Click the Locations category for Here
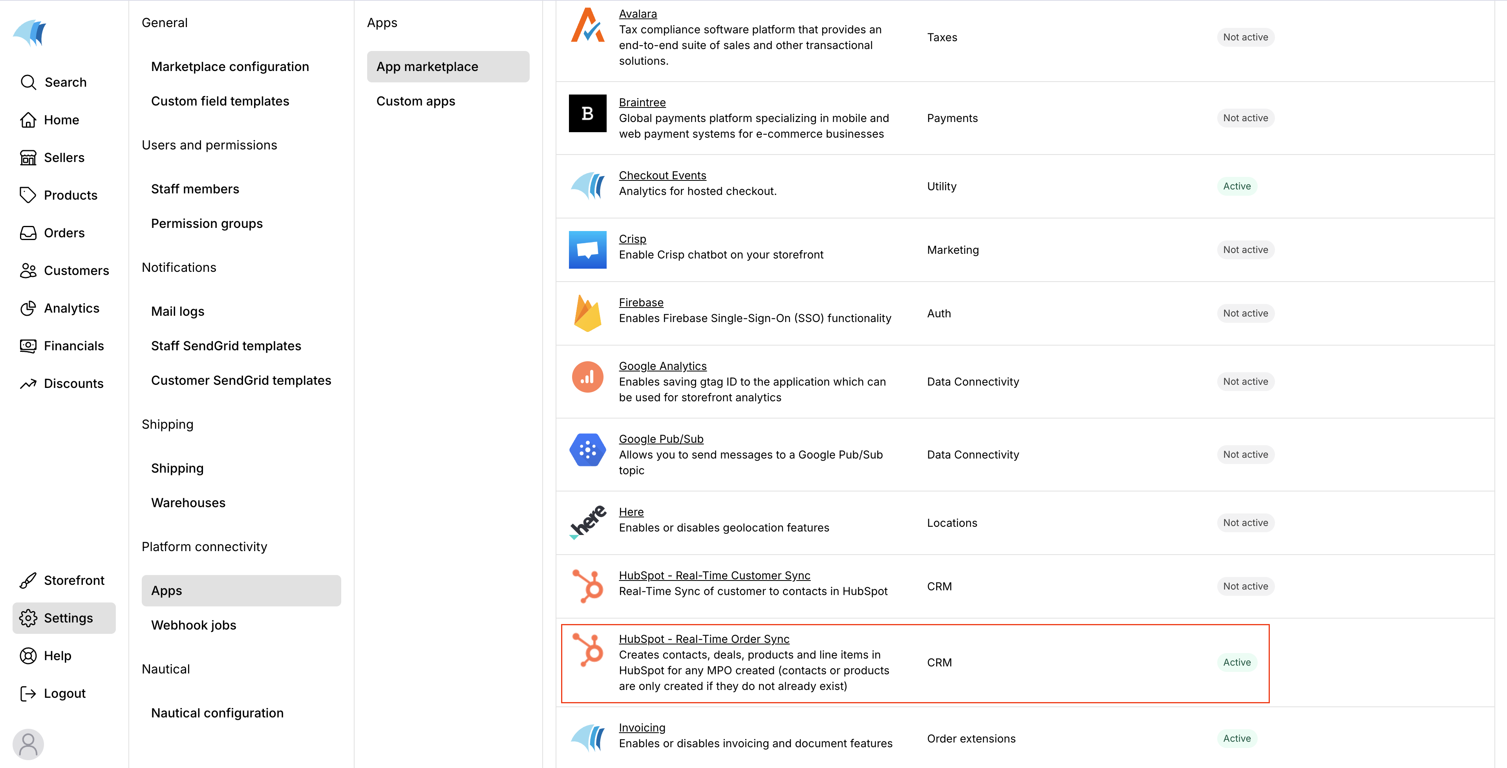Viewport: 1507px width, 768px height. [x=952, y=523]
